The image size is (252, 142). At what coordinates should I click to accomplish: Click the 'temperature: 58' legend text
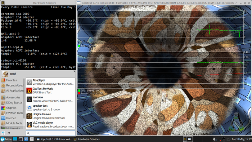tap(92, 93)
